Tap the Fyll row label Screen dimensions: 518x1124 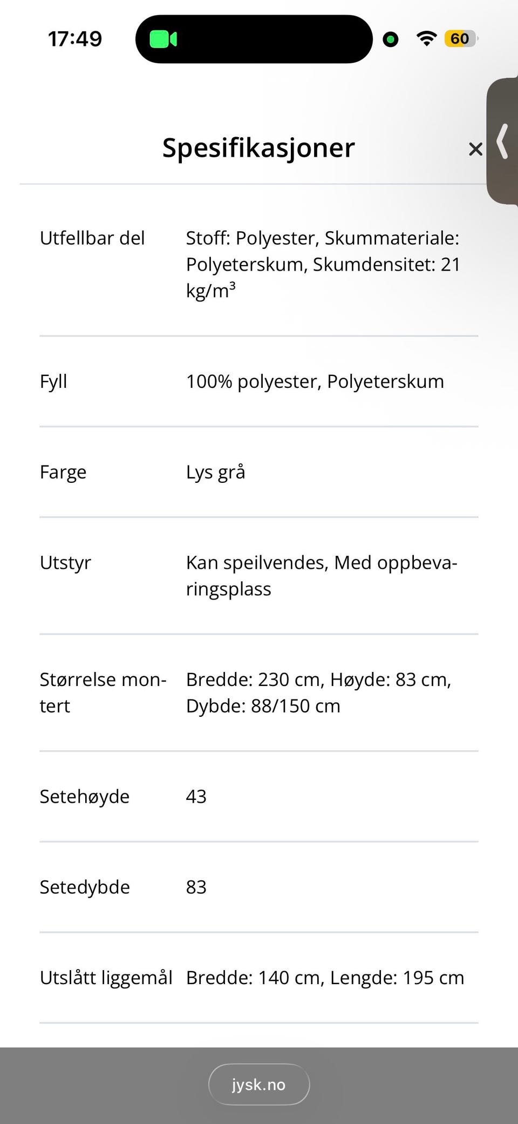click(x=53, y=381)
